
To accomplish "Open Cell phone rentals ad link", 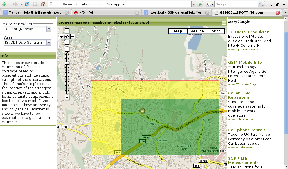I will point(247,130).
